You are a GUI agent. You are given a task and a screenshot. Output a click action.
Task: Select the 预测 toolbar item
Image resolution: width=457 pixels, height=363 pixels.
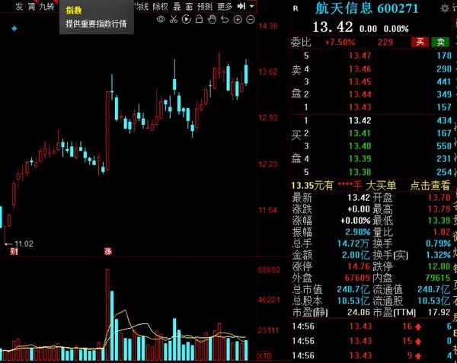click(x=205, y=6)
